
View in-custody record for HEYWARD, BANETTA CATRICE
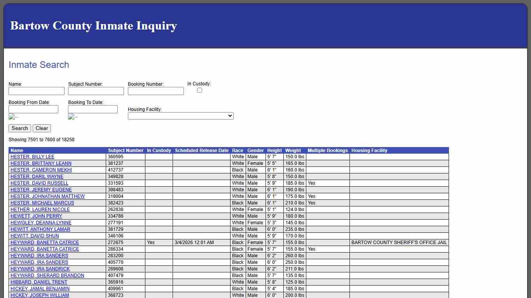pyautogui.click(x=44, y=242)
